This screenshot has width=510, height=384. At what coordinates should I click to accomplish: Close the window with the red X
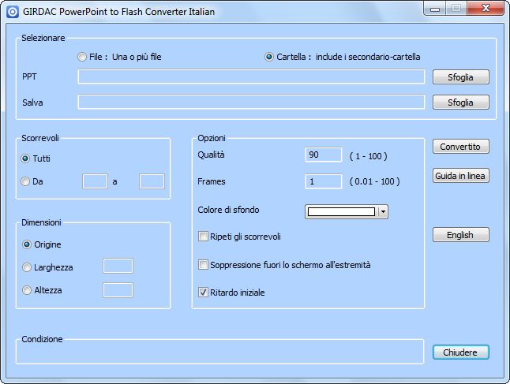click(486, 8)
